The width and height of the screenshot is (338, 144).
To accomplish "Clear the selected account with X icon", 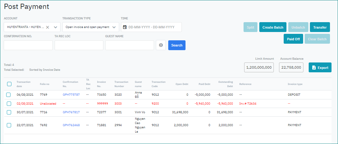I will click(48, 27).
